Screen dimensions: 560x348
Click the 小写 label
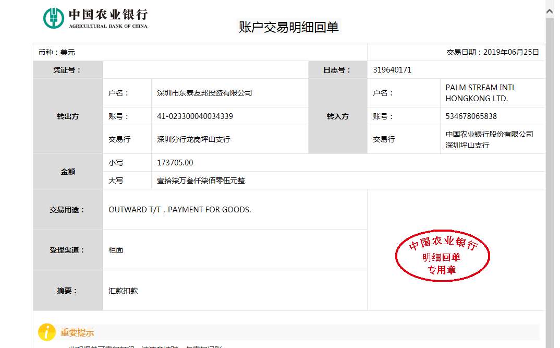click(116, 163)
